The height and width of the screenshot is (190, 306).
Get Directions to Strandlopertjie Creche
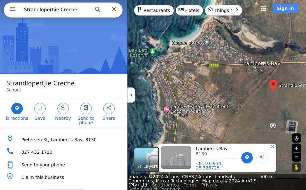coord(17,112)
